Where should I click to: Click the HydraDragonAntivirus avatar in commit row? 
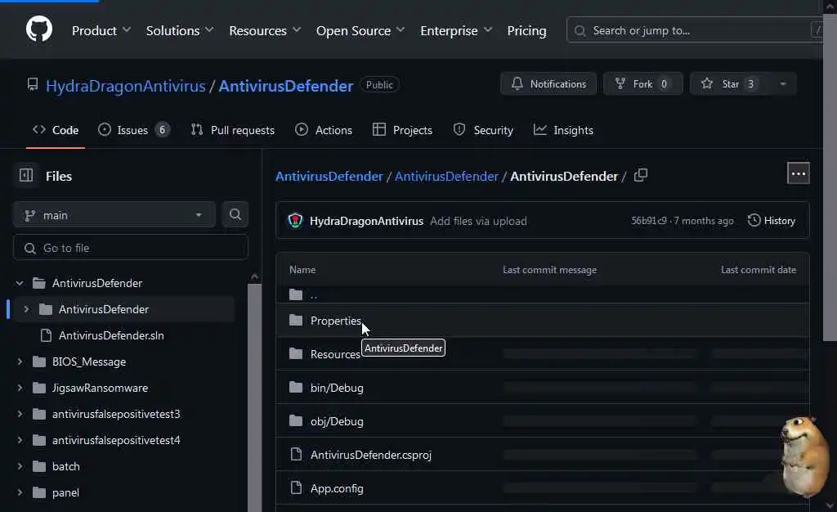coord(295,221)
